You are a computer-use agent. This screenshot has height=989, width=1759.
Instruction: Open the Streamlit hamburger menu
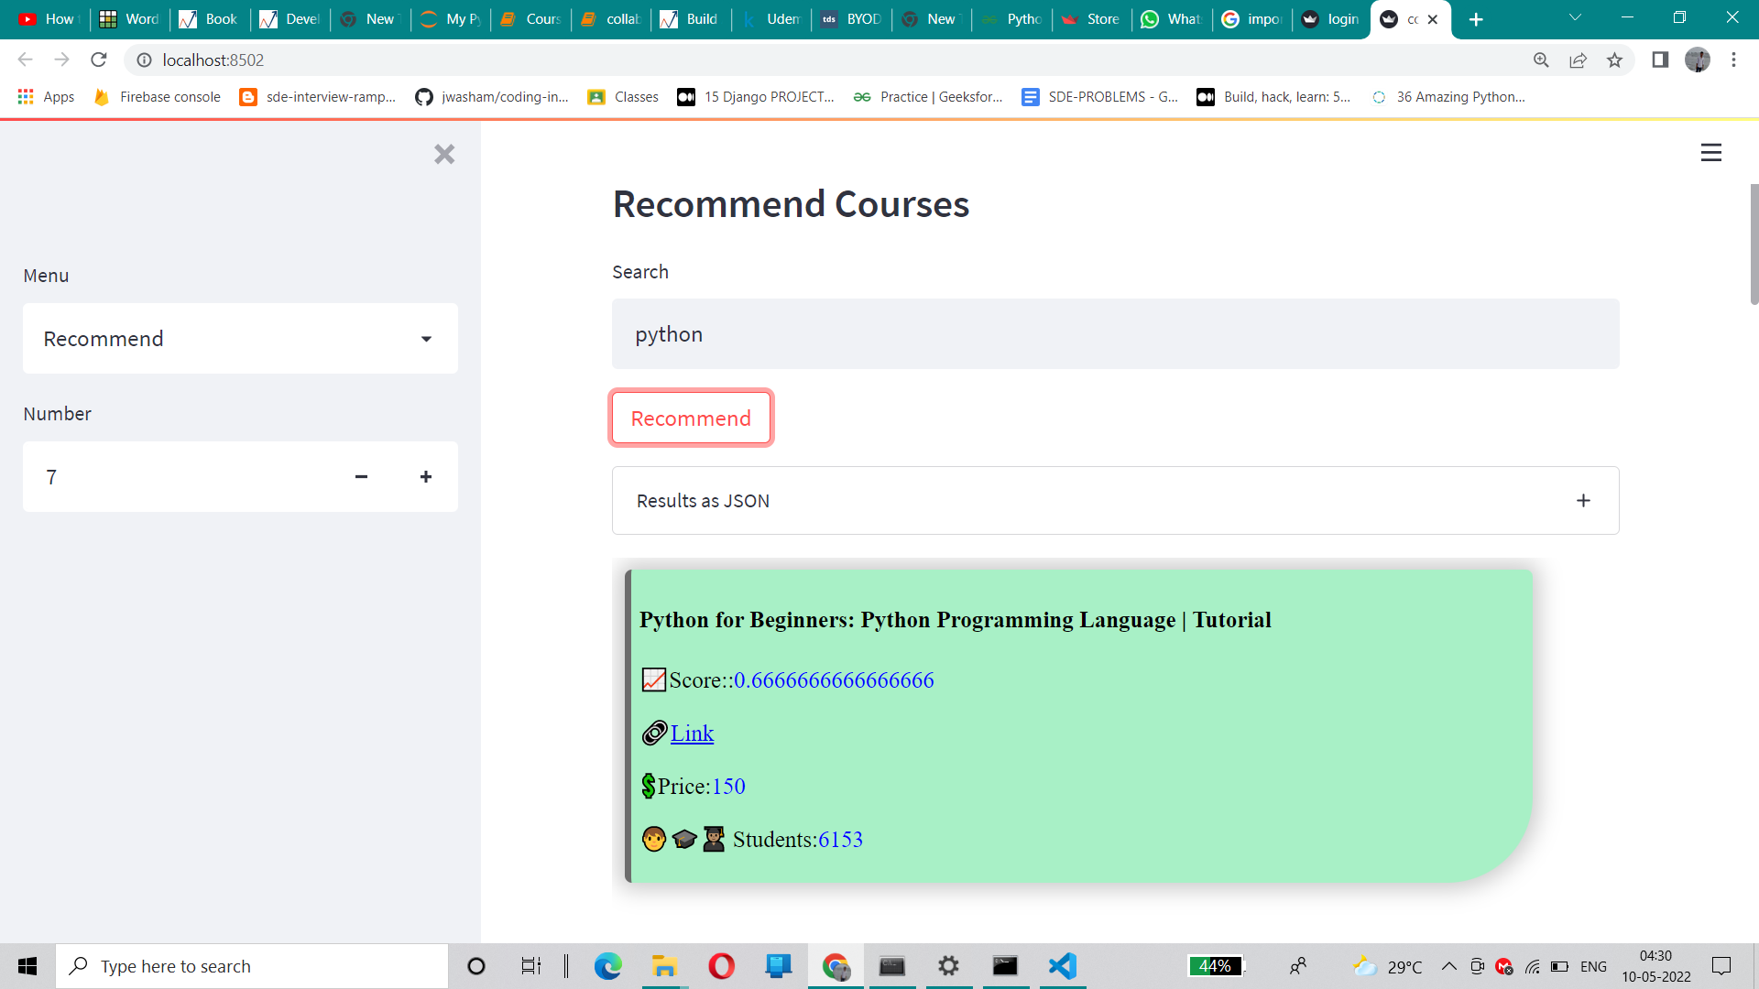coord(1710,152)
